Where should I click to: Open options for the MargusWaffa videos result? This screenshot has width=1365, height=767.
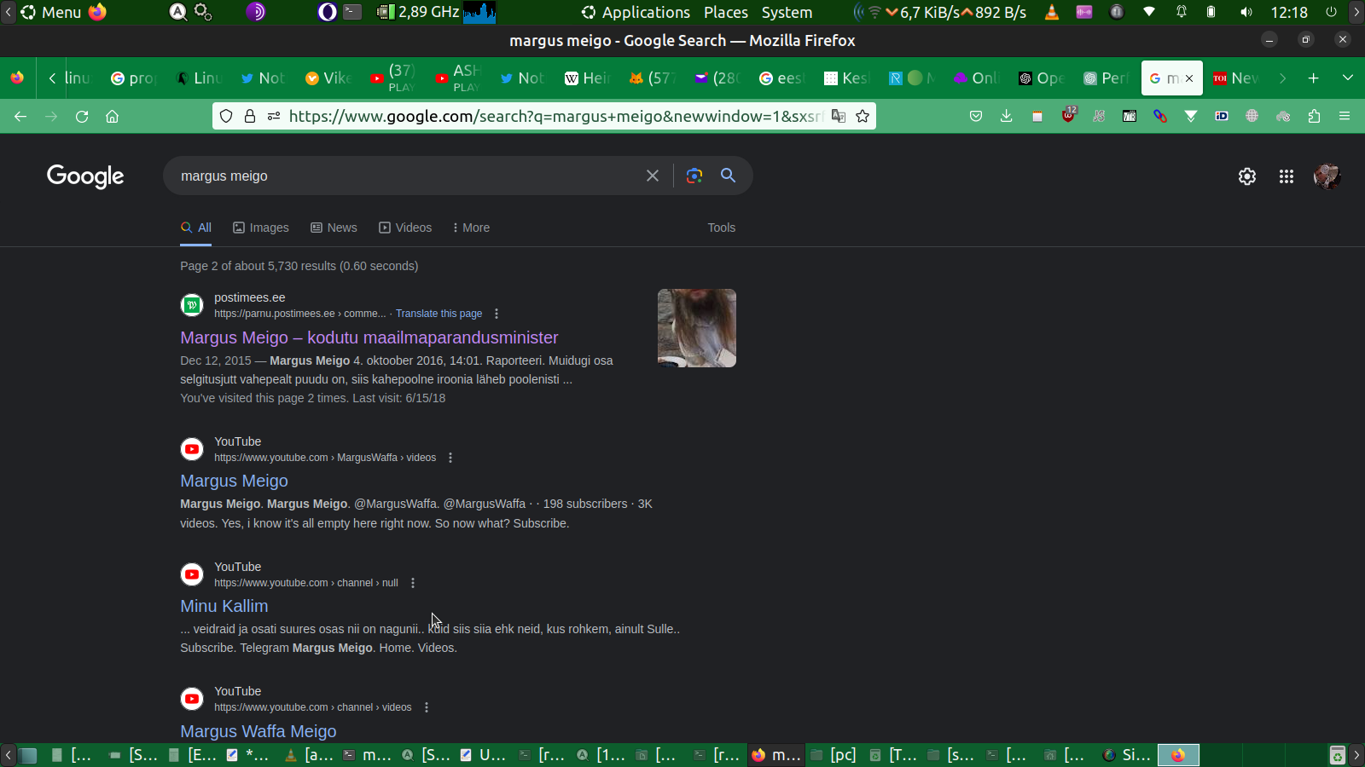(x=450, y=458)
